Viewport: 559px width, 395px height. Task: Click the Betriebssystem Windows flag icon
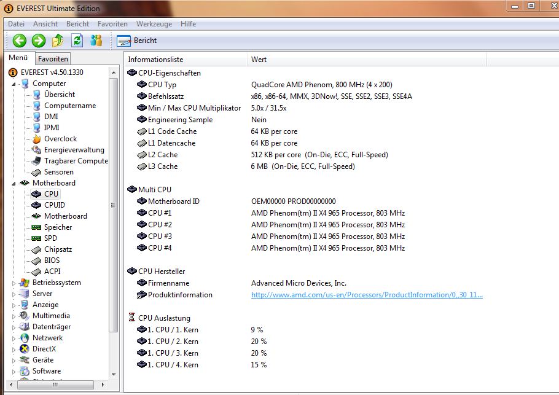click(25, 283)
